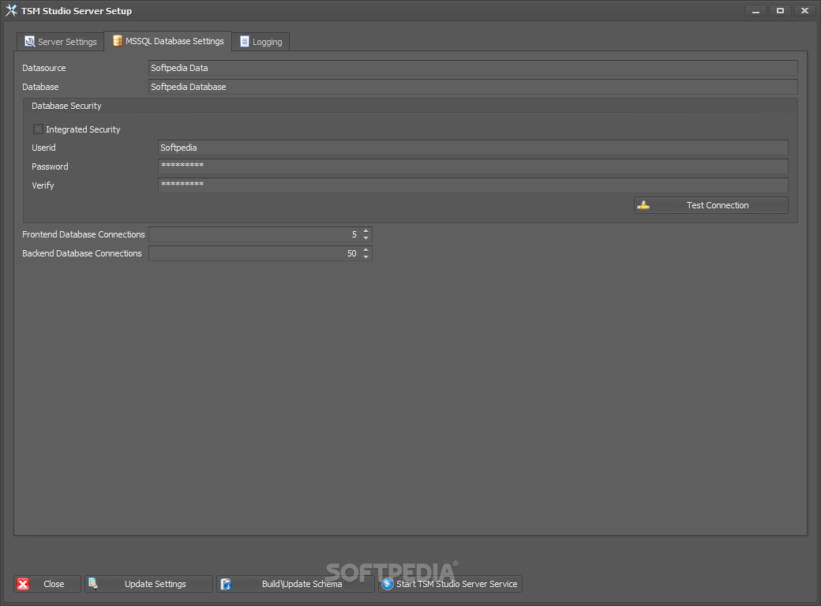The width and height of the screenshot is (821, 606).
Task: Click the Server Settings magnifier icon
Action: coord(30,41)
